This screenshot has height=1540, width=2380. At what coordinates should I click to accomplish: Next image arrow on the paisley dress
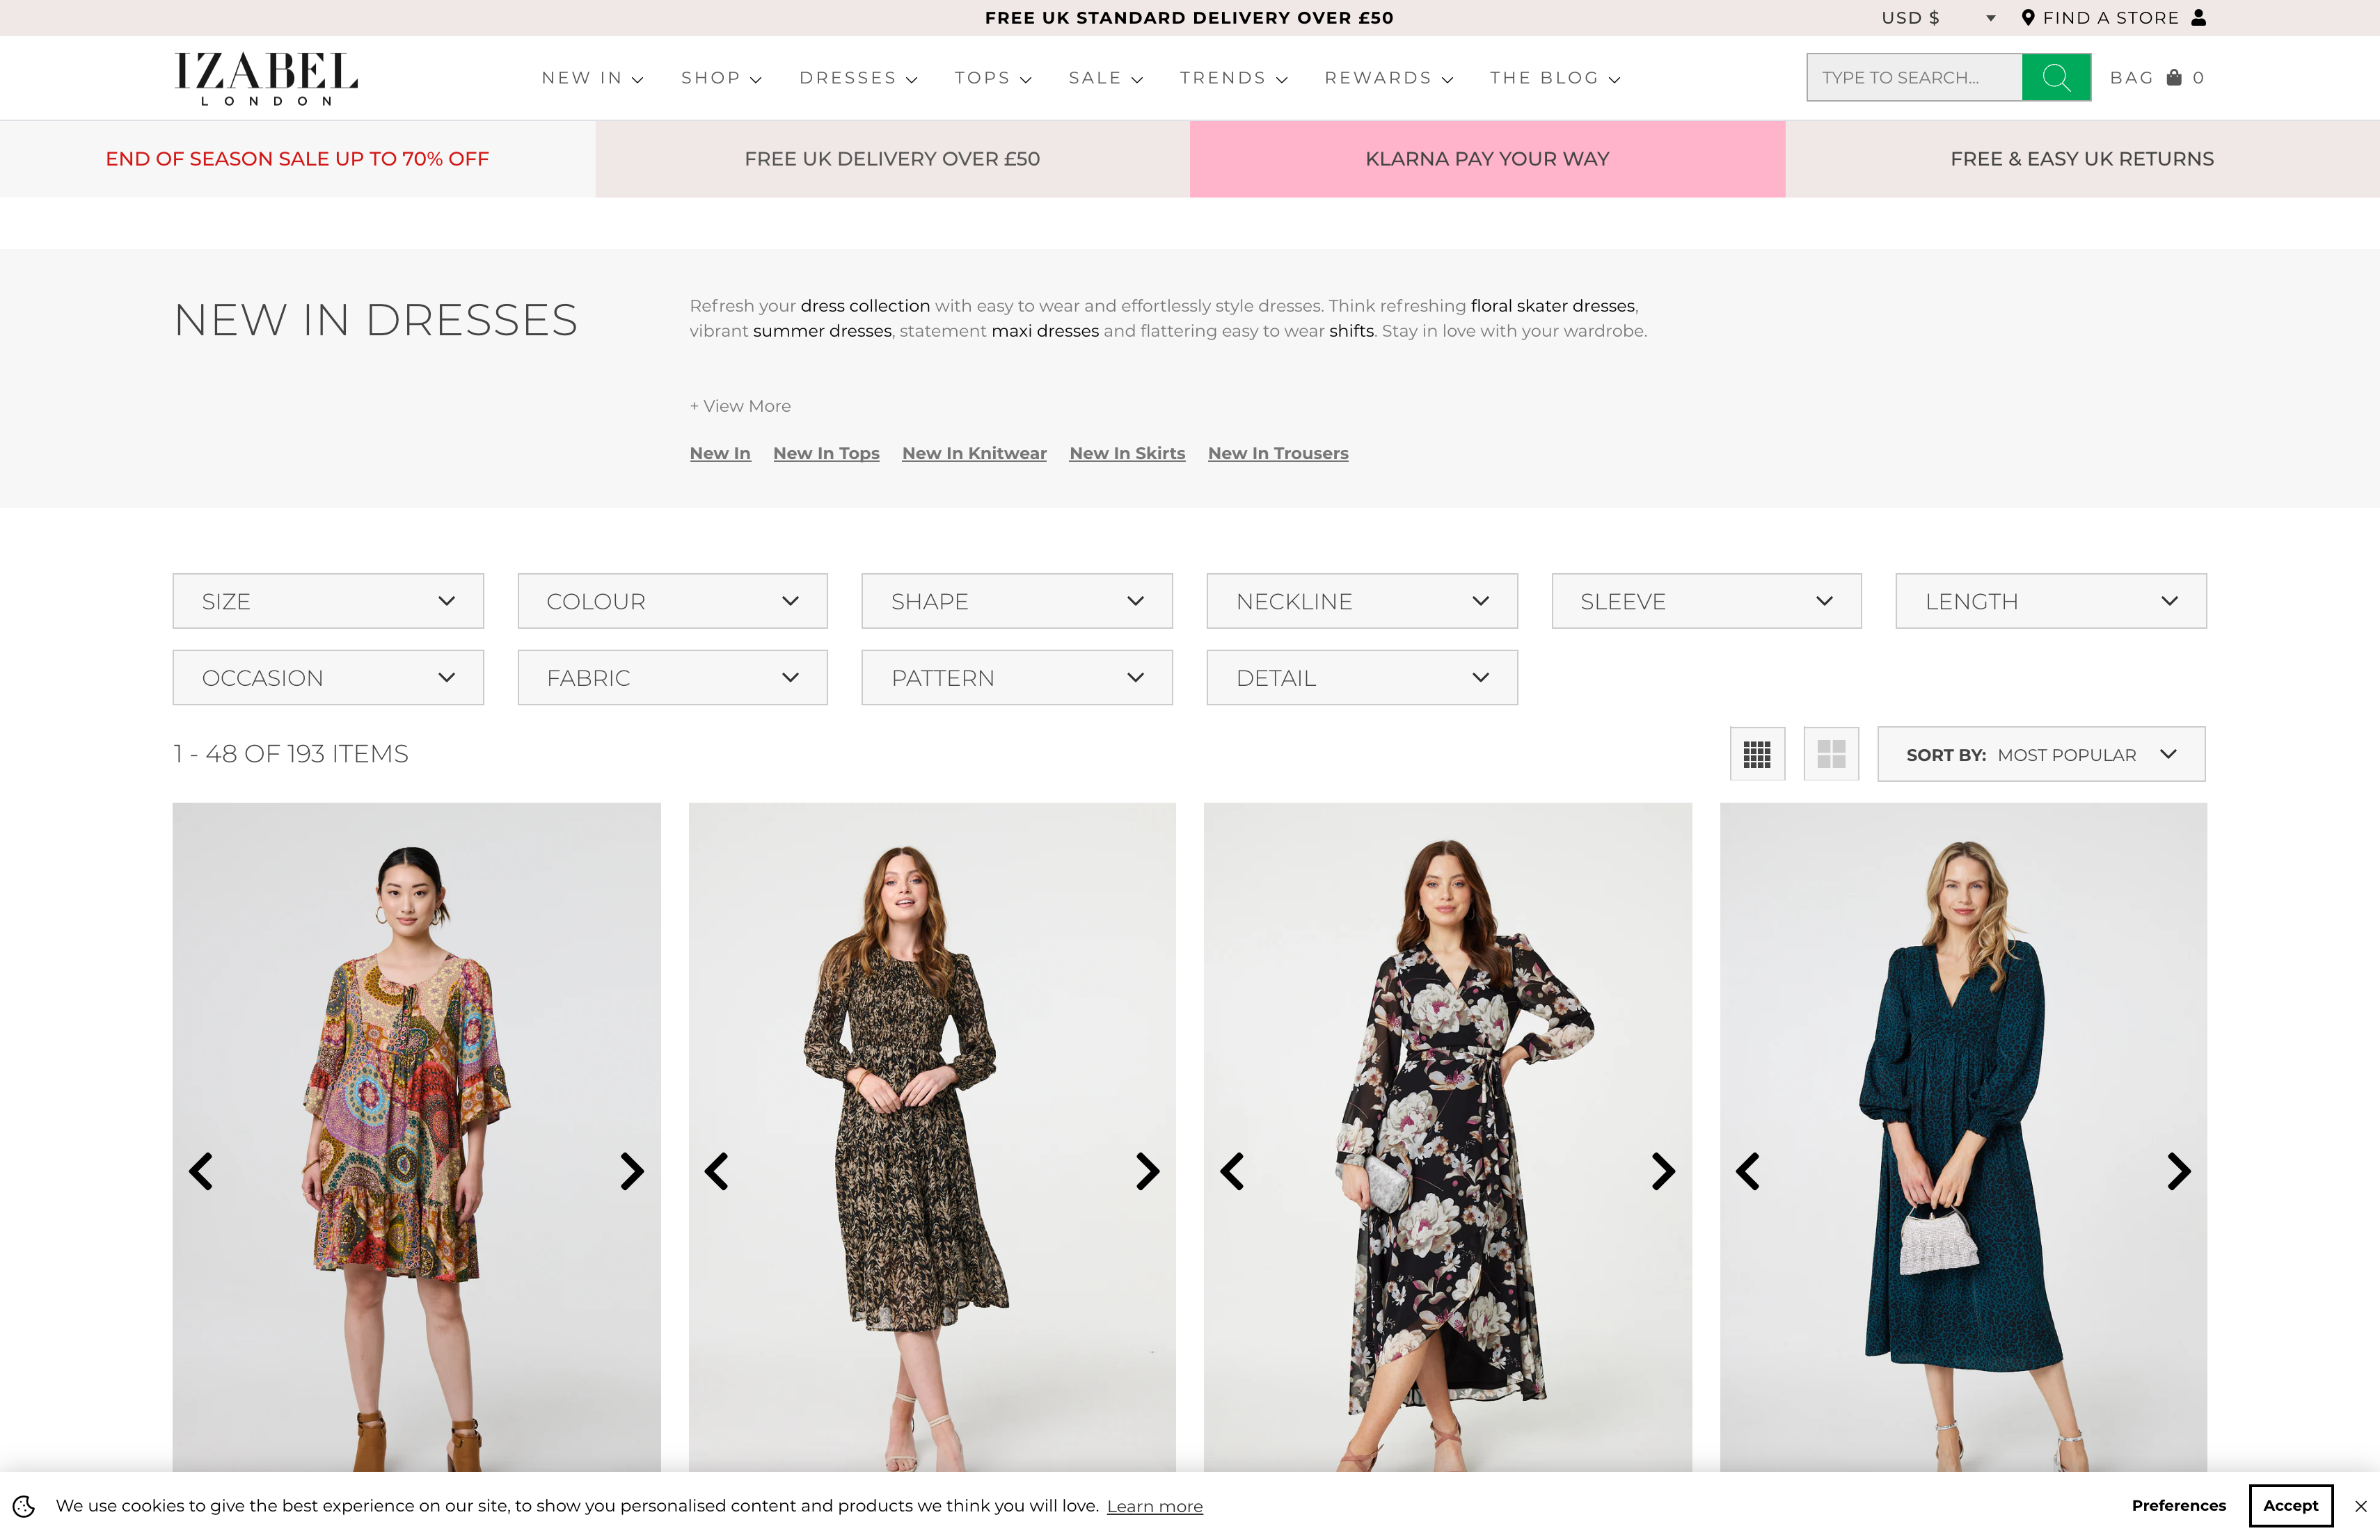coord(631,1171)
